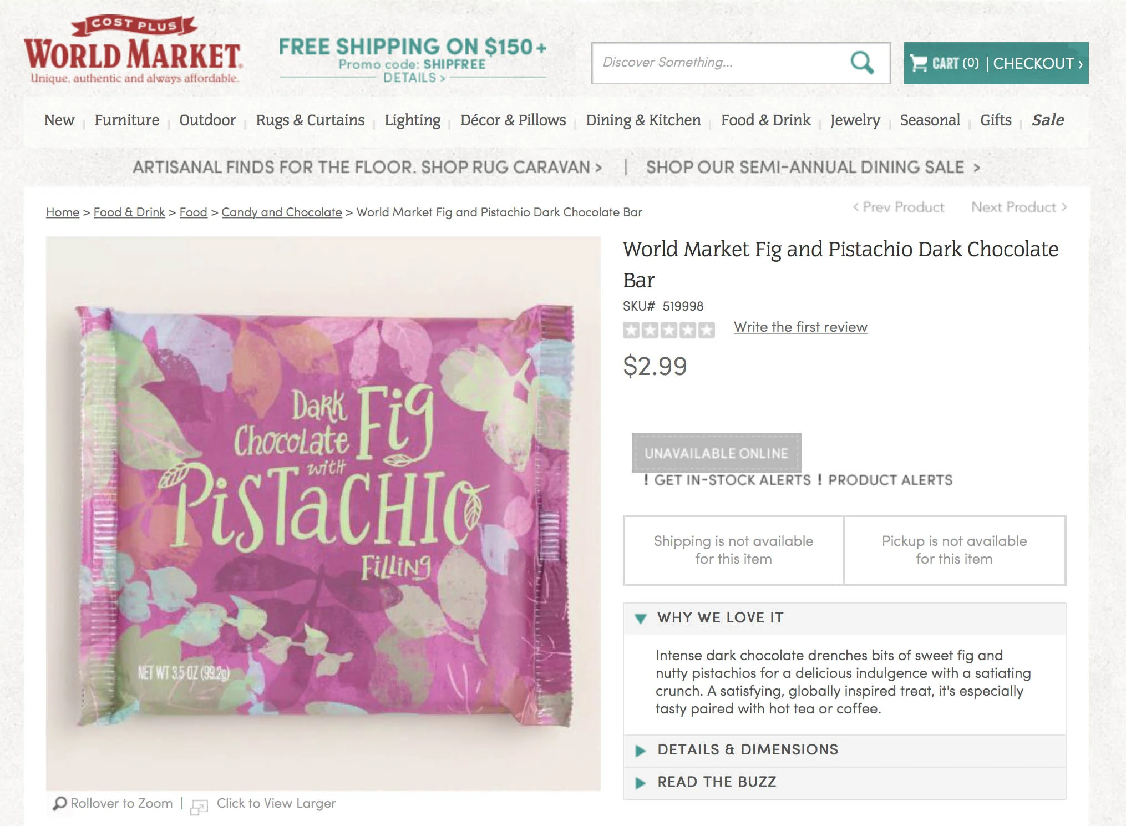The height and width of the screenshot is (826, 1126).
Task: Click the View Larger expand icon
Action: (x=199, y=807)
